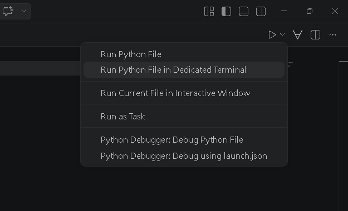Click the open changes compare icon
Screen dimensions: 348x211
pyautogui.click(x=298, y=35)
